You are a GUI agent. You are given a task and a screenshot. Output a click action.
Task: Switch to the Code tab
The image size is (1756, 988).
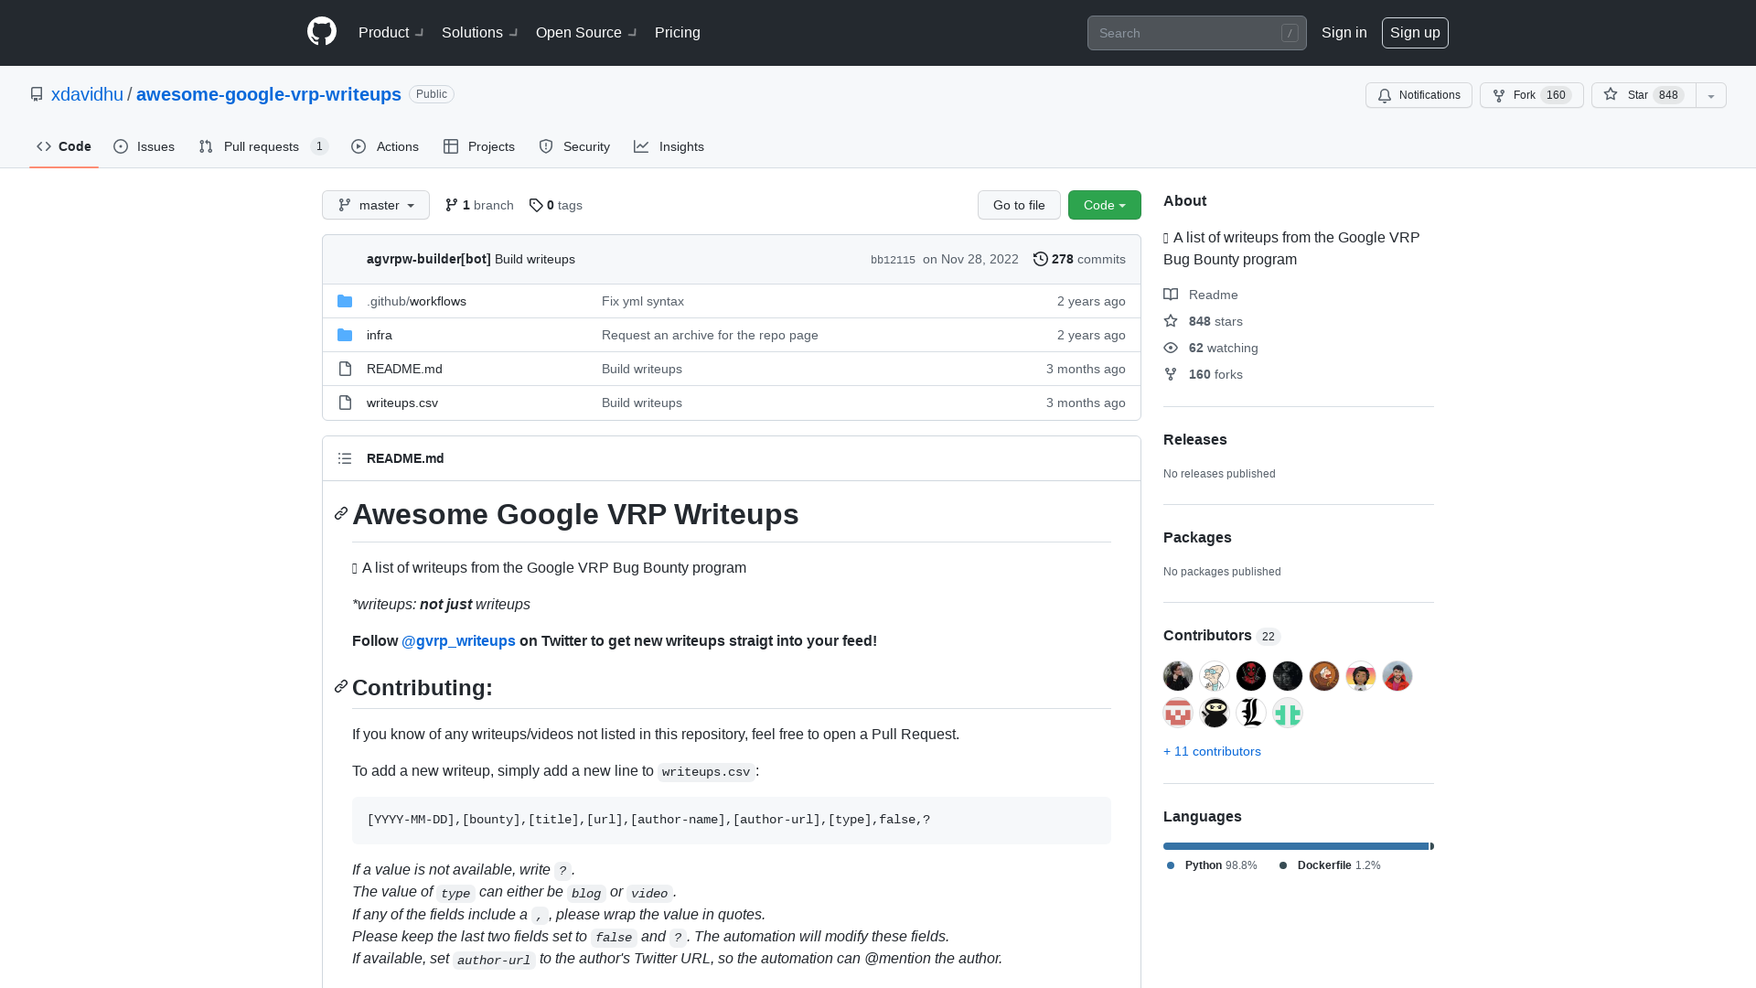[x=64, y=146]
